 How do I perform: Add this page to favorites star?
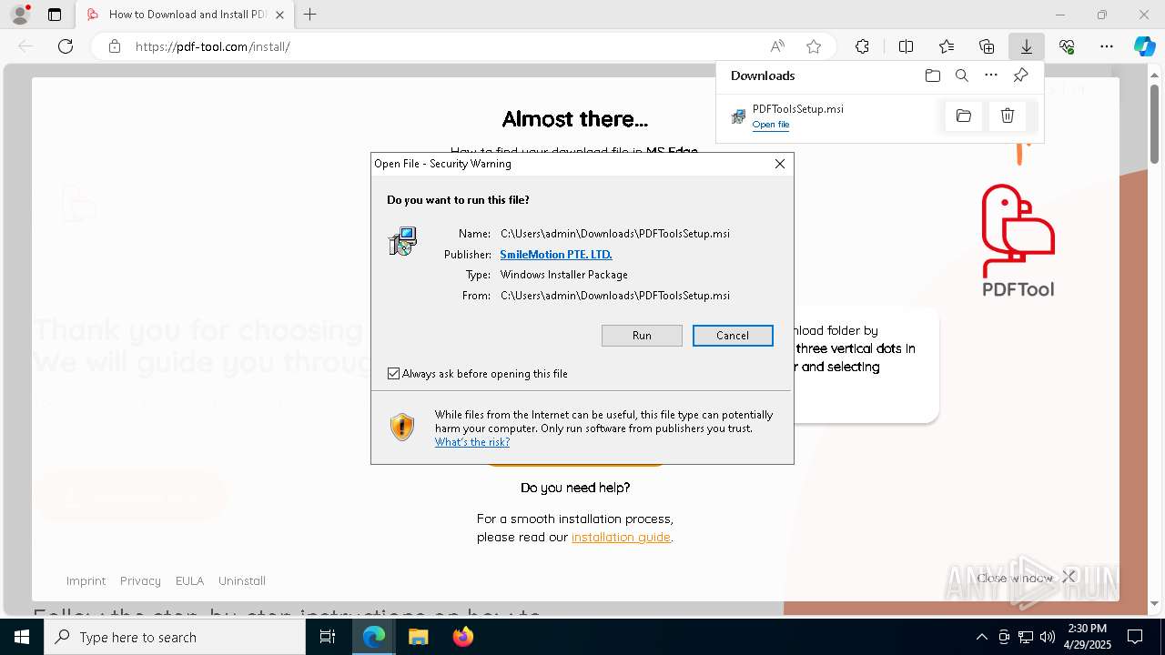click(814, 46)
